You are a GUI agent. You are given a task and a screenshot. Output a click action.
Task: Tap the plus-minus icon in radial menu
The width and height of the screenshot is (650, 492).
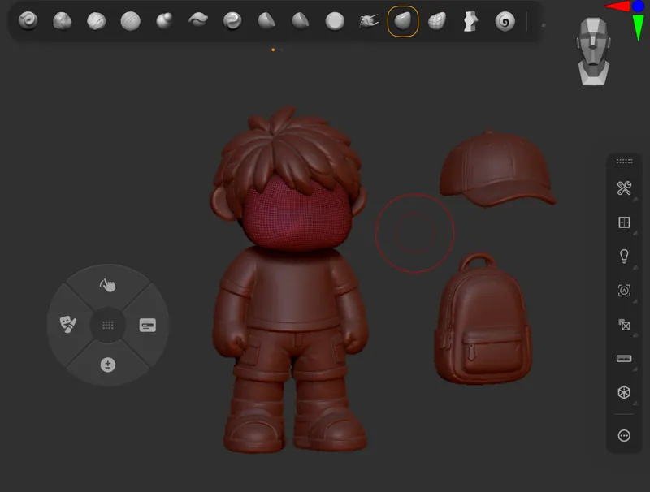click(108, 365)
